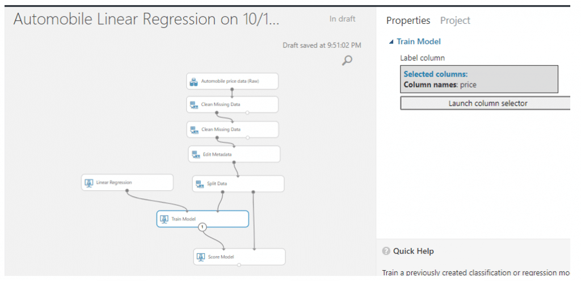Click the Score Model module icon

click(201, 257)
